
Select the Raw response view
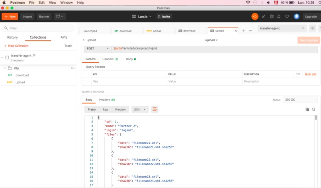tap(106, 109)
